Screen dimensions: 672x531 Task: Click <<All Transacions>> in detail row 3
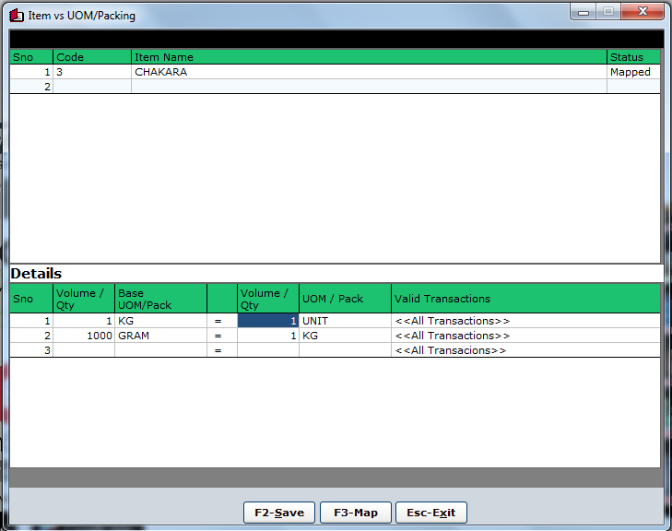pos(525,350)
